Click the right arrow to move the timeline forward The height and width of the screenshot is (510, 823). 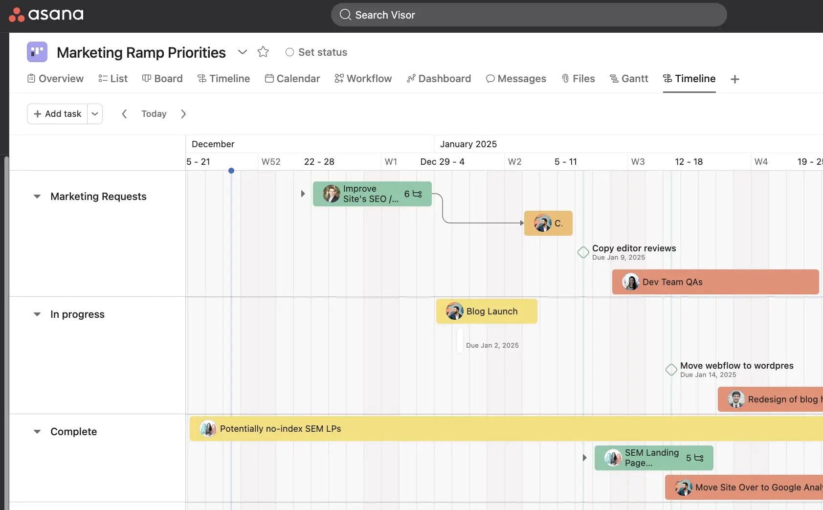(x=183, y=113)
